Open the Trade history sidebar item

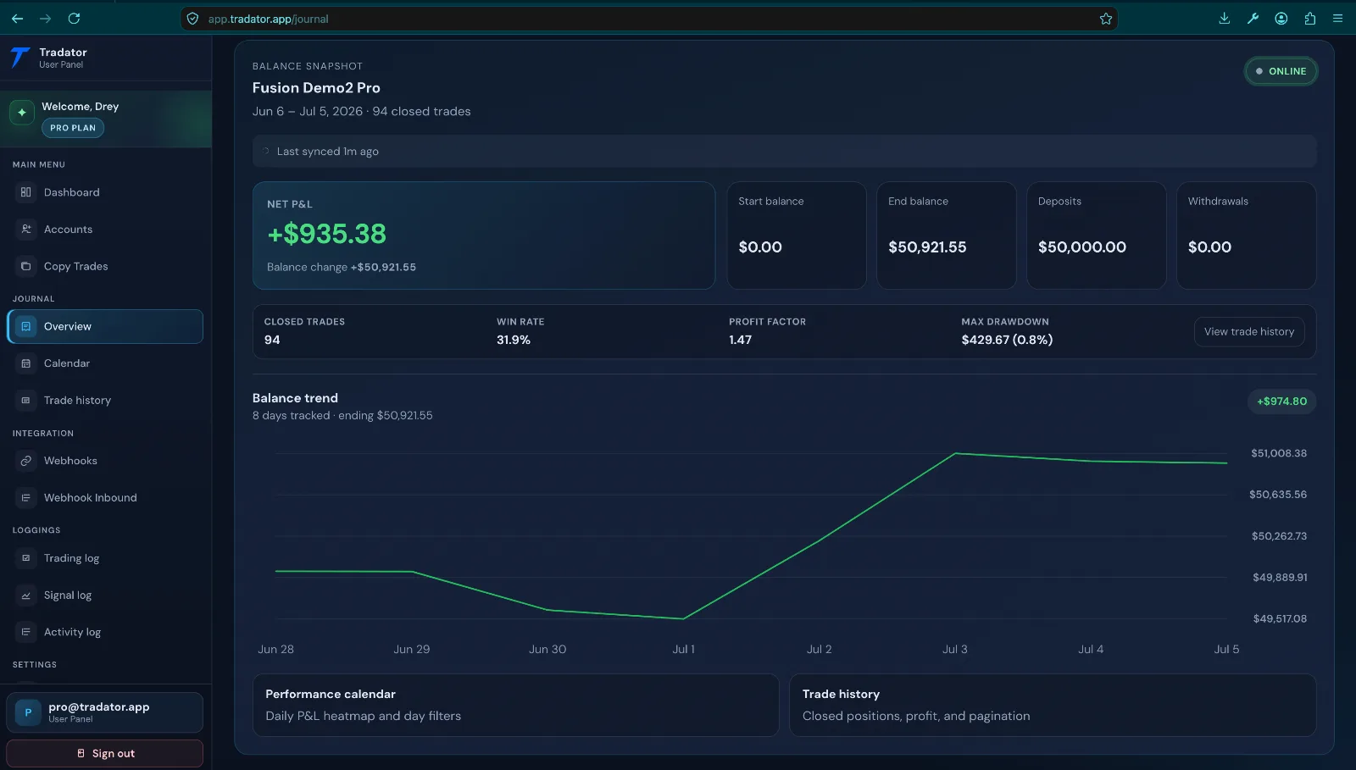point(105,401)
